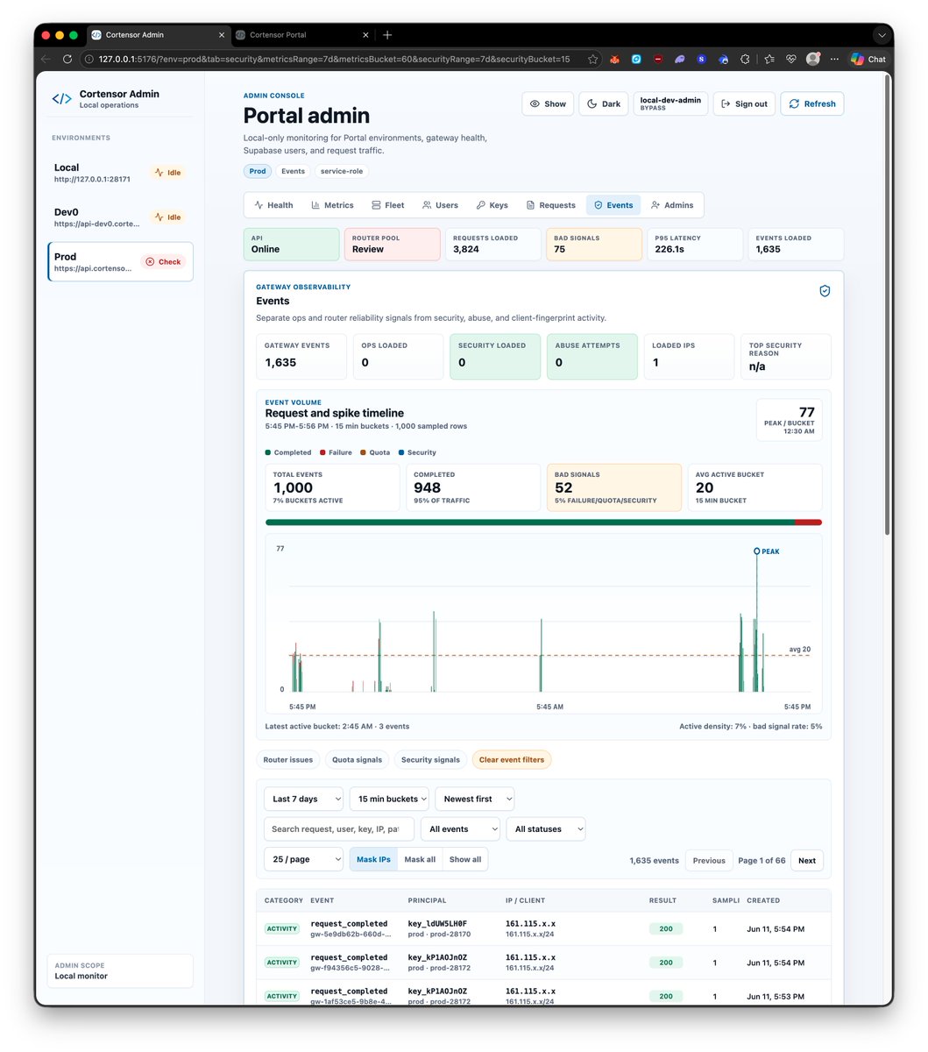The width and height of the screenshot is (928, 1052).
Task: Click the service-role tag chip
Action: (x=342, y=171)
